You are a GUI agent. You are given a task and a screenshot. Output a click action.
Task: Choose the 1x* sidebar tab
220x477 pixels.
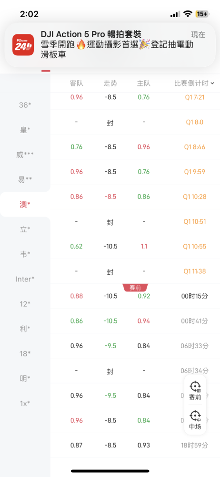point(25,404)
